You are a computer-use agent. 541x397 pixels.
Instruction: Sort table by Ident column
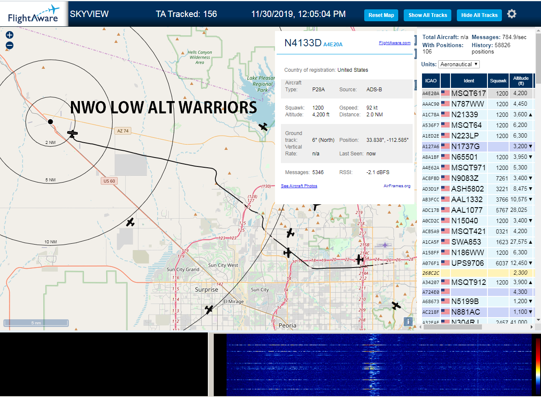(x=469, y=81)
